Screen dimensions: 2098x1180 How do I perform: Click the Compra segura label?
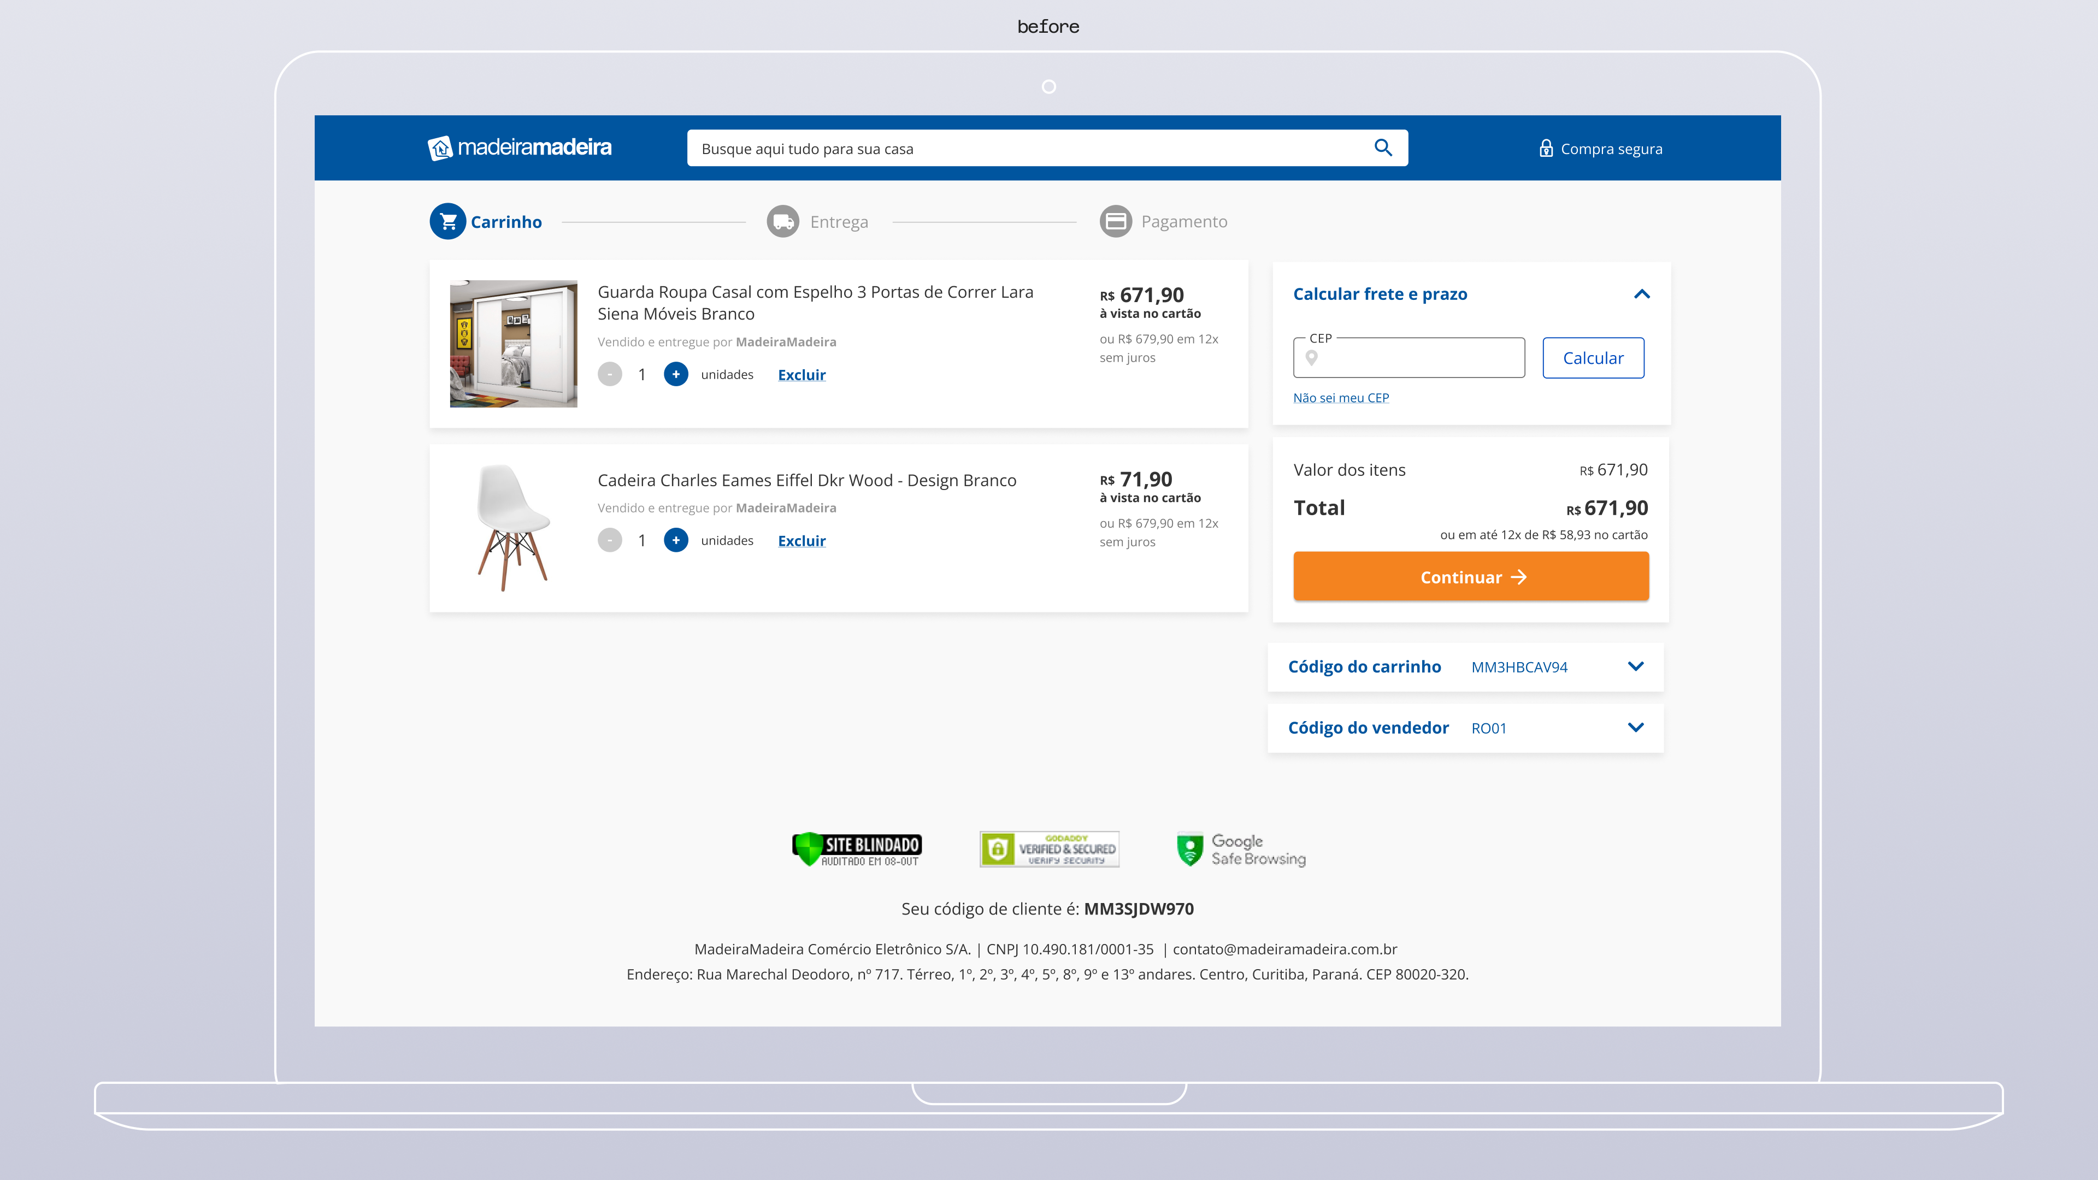1611,149
